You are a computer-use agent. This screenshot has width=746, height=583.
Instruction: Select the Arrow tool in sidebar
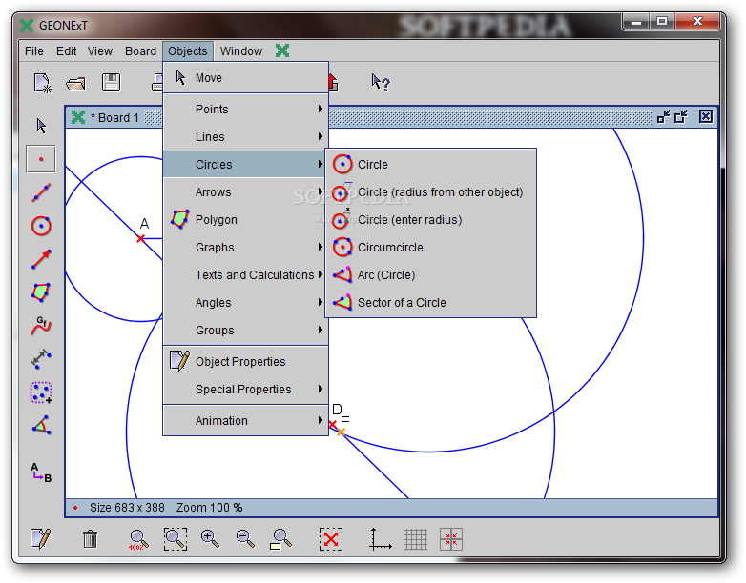pyautogui.click(x=41, y=259)
